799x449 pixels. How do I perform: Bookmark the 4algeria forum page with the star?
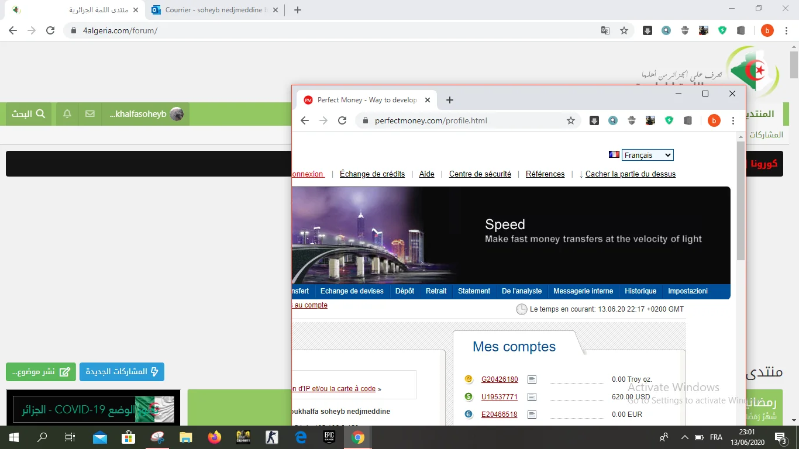click(624, 30)
